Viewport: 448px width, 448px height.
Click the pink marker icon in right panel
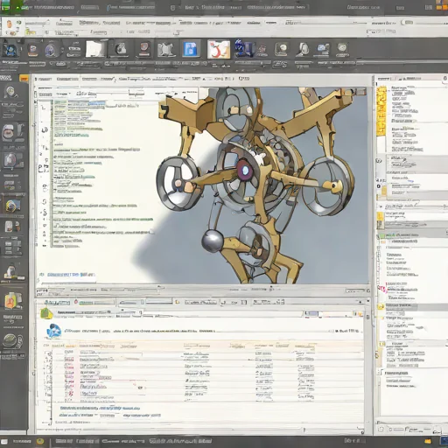(x=381, y=289)
